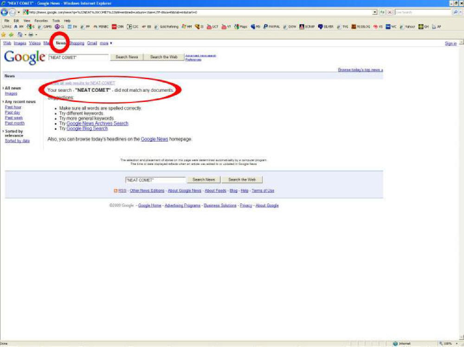464x347 pixels.
Task: Open the MSNBC favorite from the Links toolbar
Action: tap(103, 26)
